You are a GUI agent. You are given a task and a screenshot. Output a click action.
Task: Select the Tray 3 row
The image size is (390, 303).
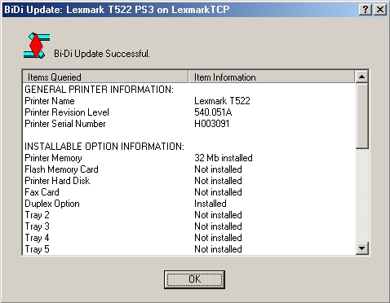[189, 226]
